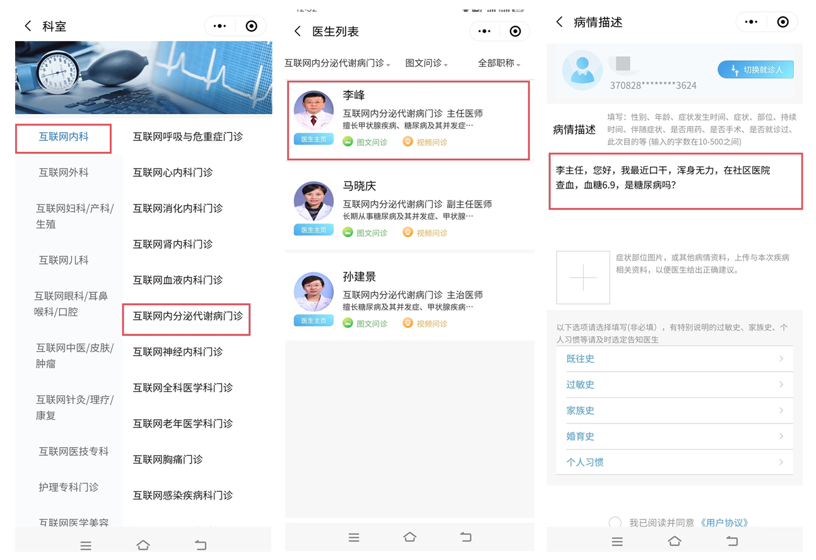This screenshot has height=560, width=816.
Task: Open the 互联网内分泌代谢病门诊 department filter dropdown
Action: coord(337,64)
